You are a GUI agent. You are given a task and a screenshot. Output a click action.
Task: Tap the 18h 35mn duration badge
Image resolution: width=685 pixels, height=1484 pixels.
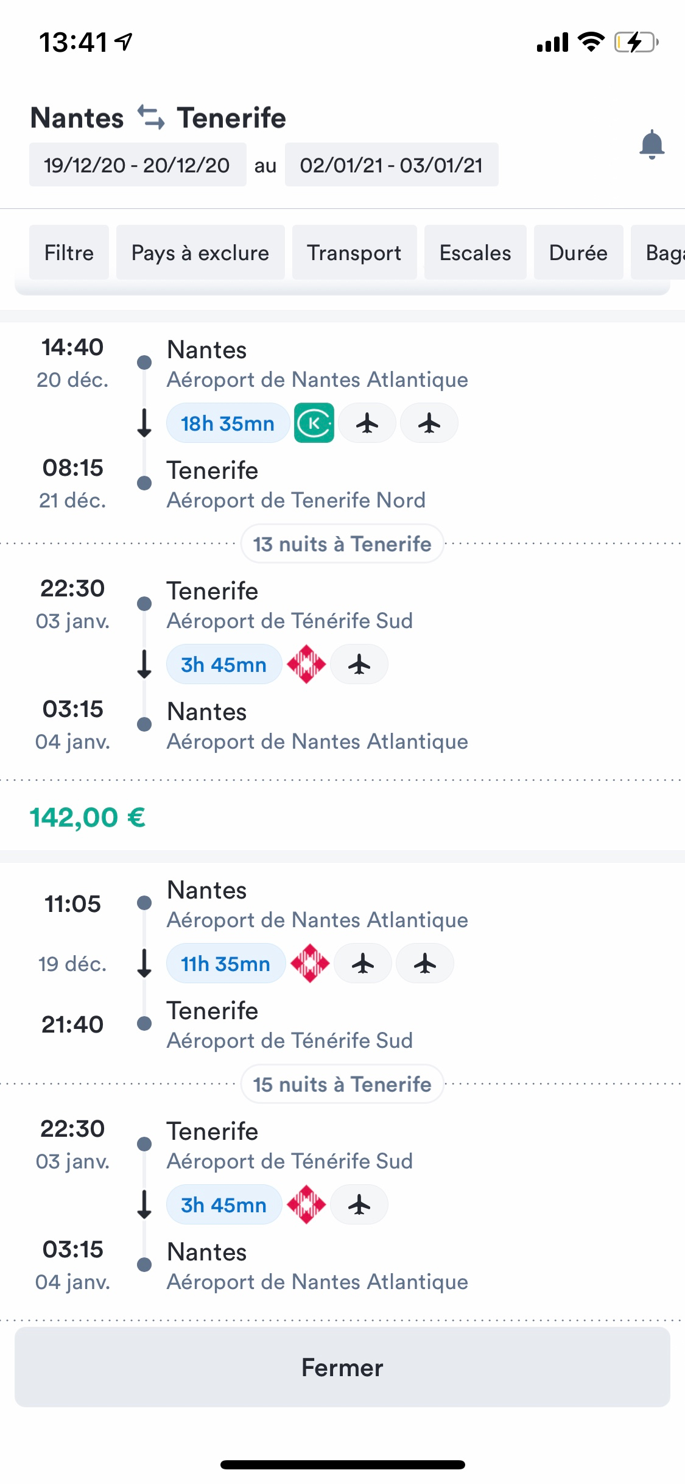228,423
